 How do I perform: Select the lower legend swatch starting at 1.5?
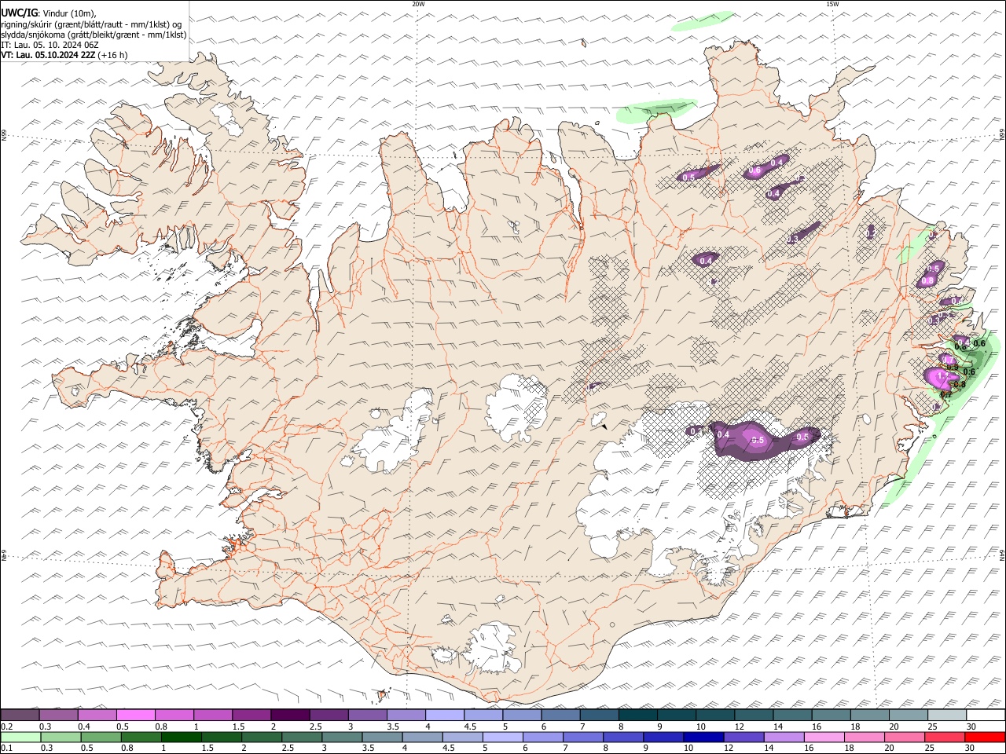tap(221, 738)
